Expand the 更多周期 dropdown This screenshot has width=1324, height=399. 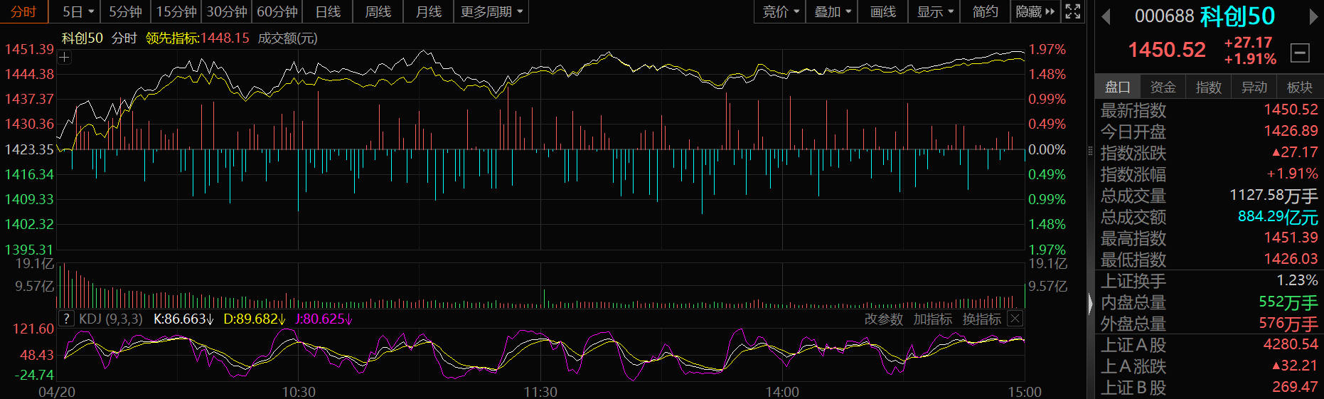(491, 11)
